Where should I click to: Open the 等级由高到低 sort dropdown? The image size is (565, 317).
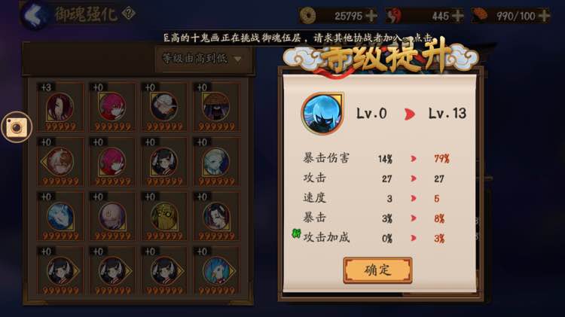(203, 59)
